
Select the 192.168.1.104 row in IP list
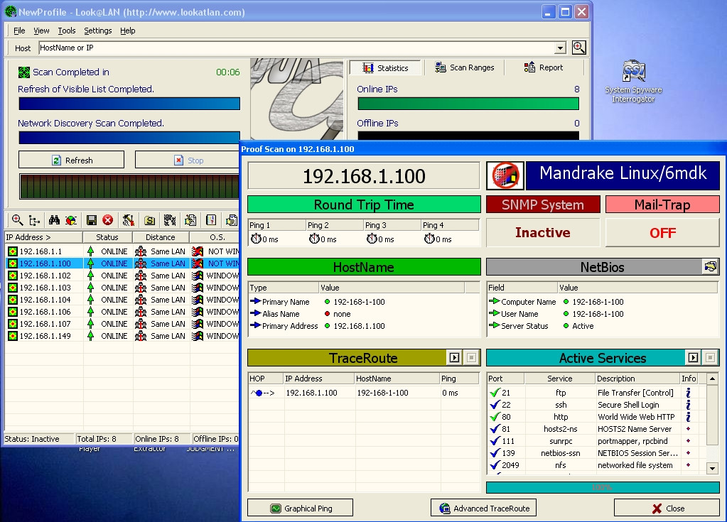(x=44, y=300)
